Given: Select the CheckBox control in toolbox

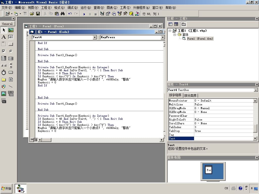Looking at the screenshot, I should tap(4, 51).
